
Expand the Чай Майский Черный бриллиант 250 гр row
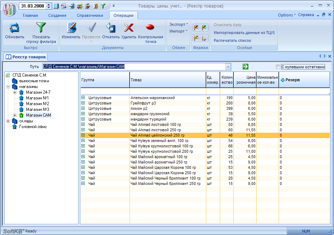point(83,183)
